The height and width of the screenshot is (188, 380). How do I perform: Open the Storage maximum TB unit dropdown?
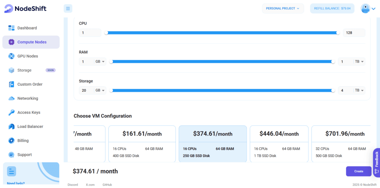coord(360,91)
